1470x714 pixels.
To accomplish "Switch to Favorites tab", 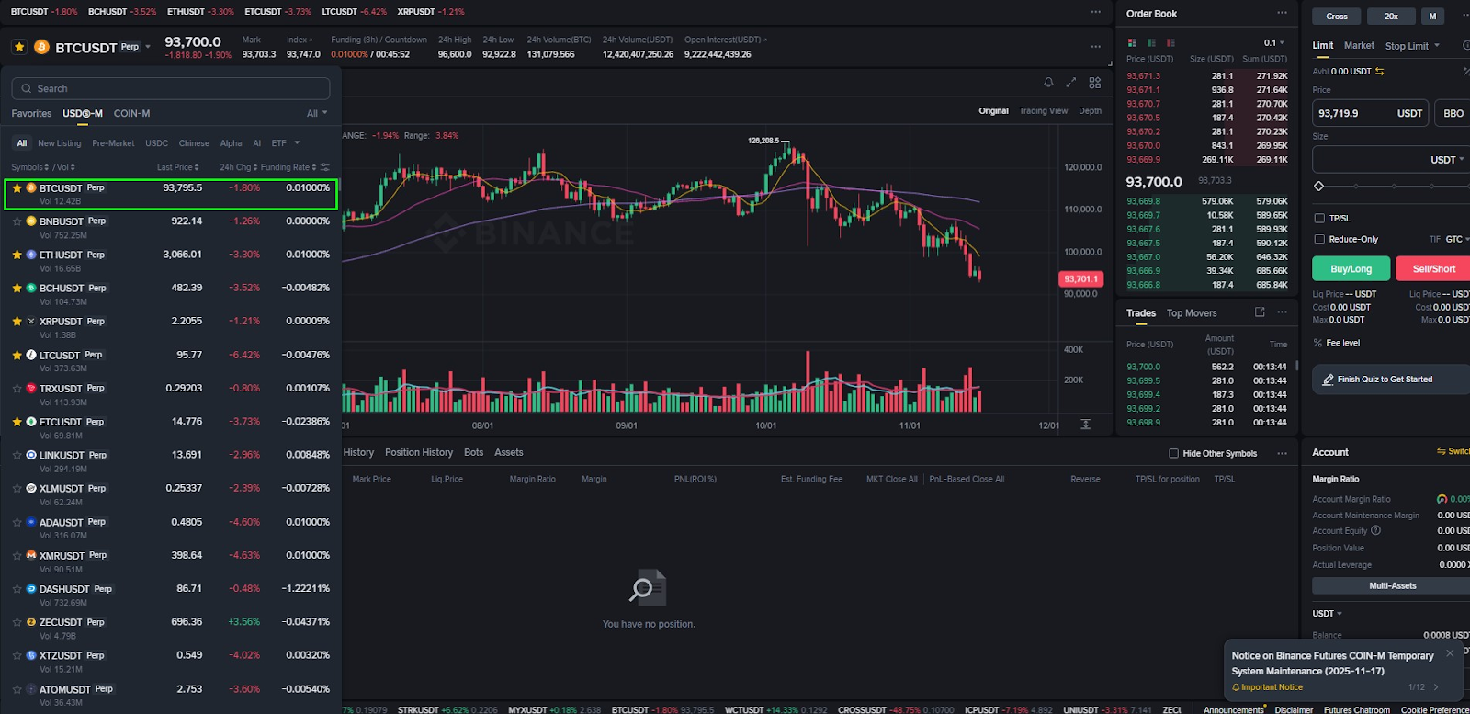I will click(x=31, y=113).
